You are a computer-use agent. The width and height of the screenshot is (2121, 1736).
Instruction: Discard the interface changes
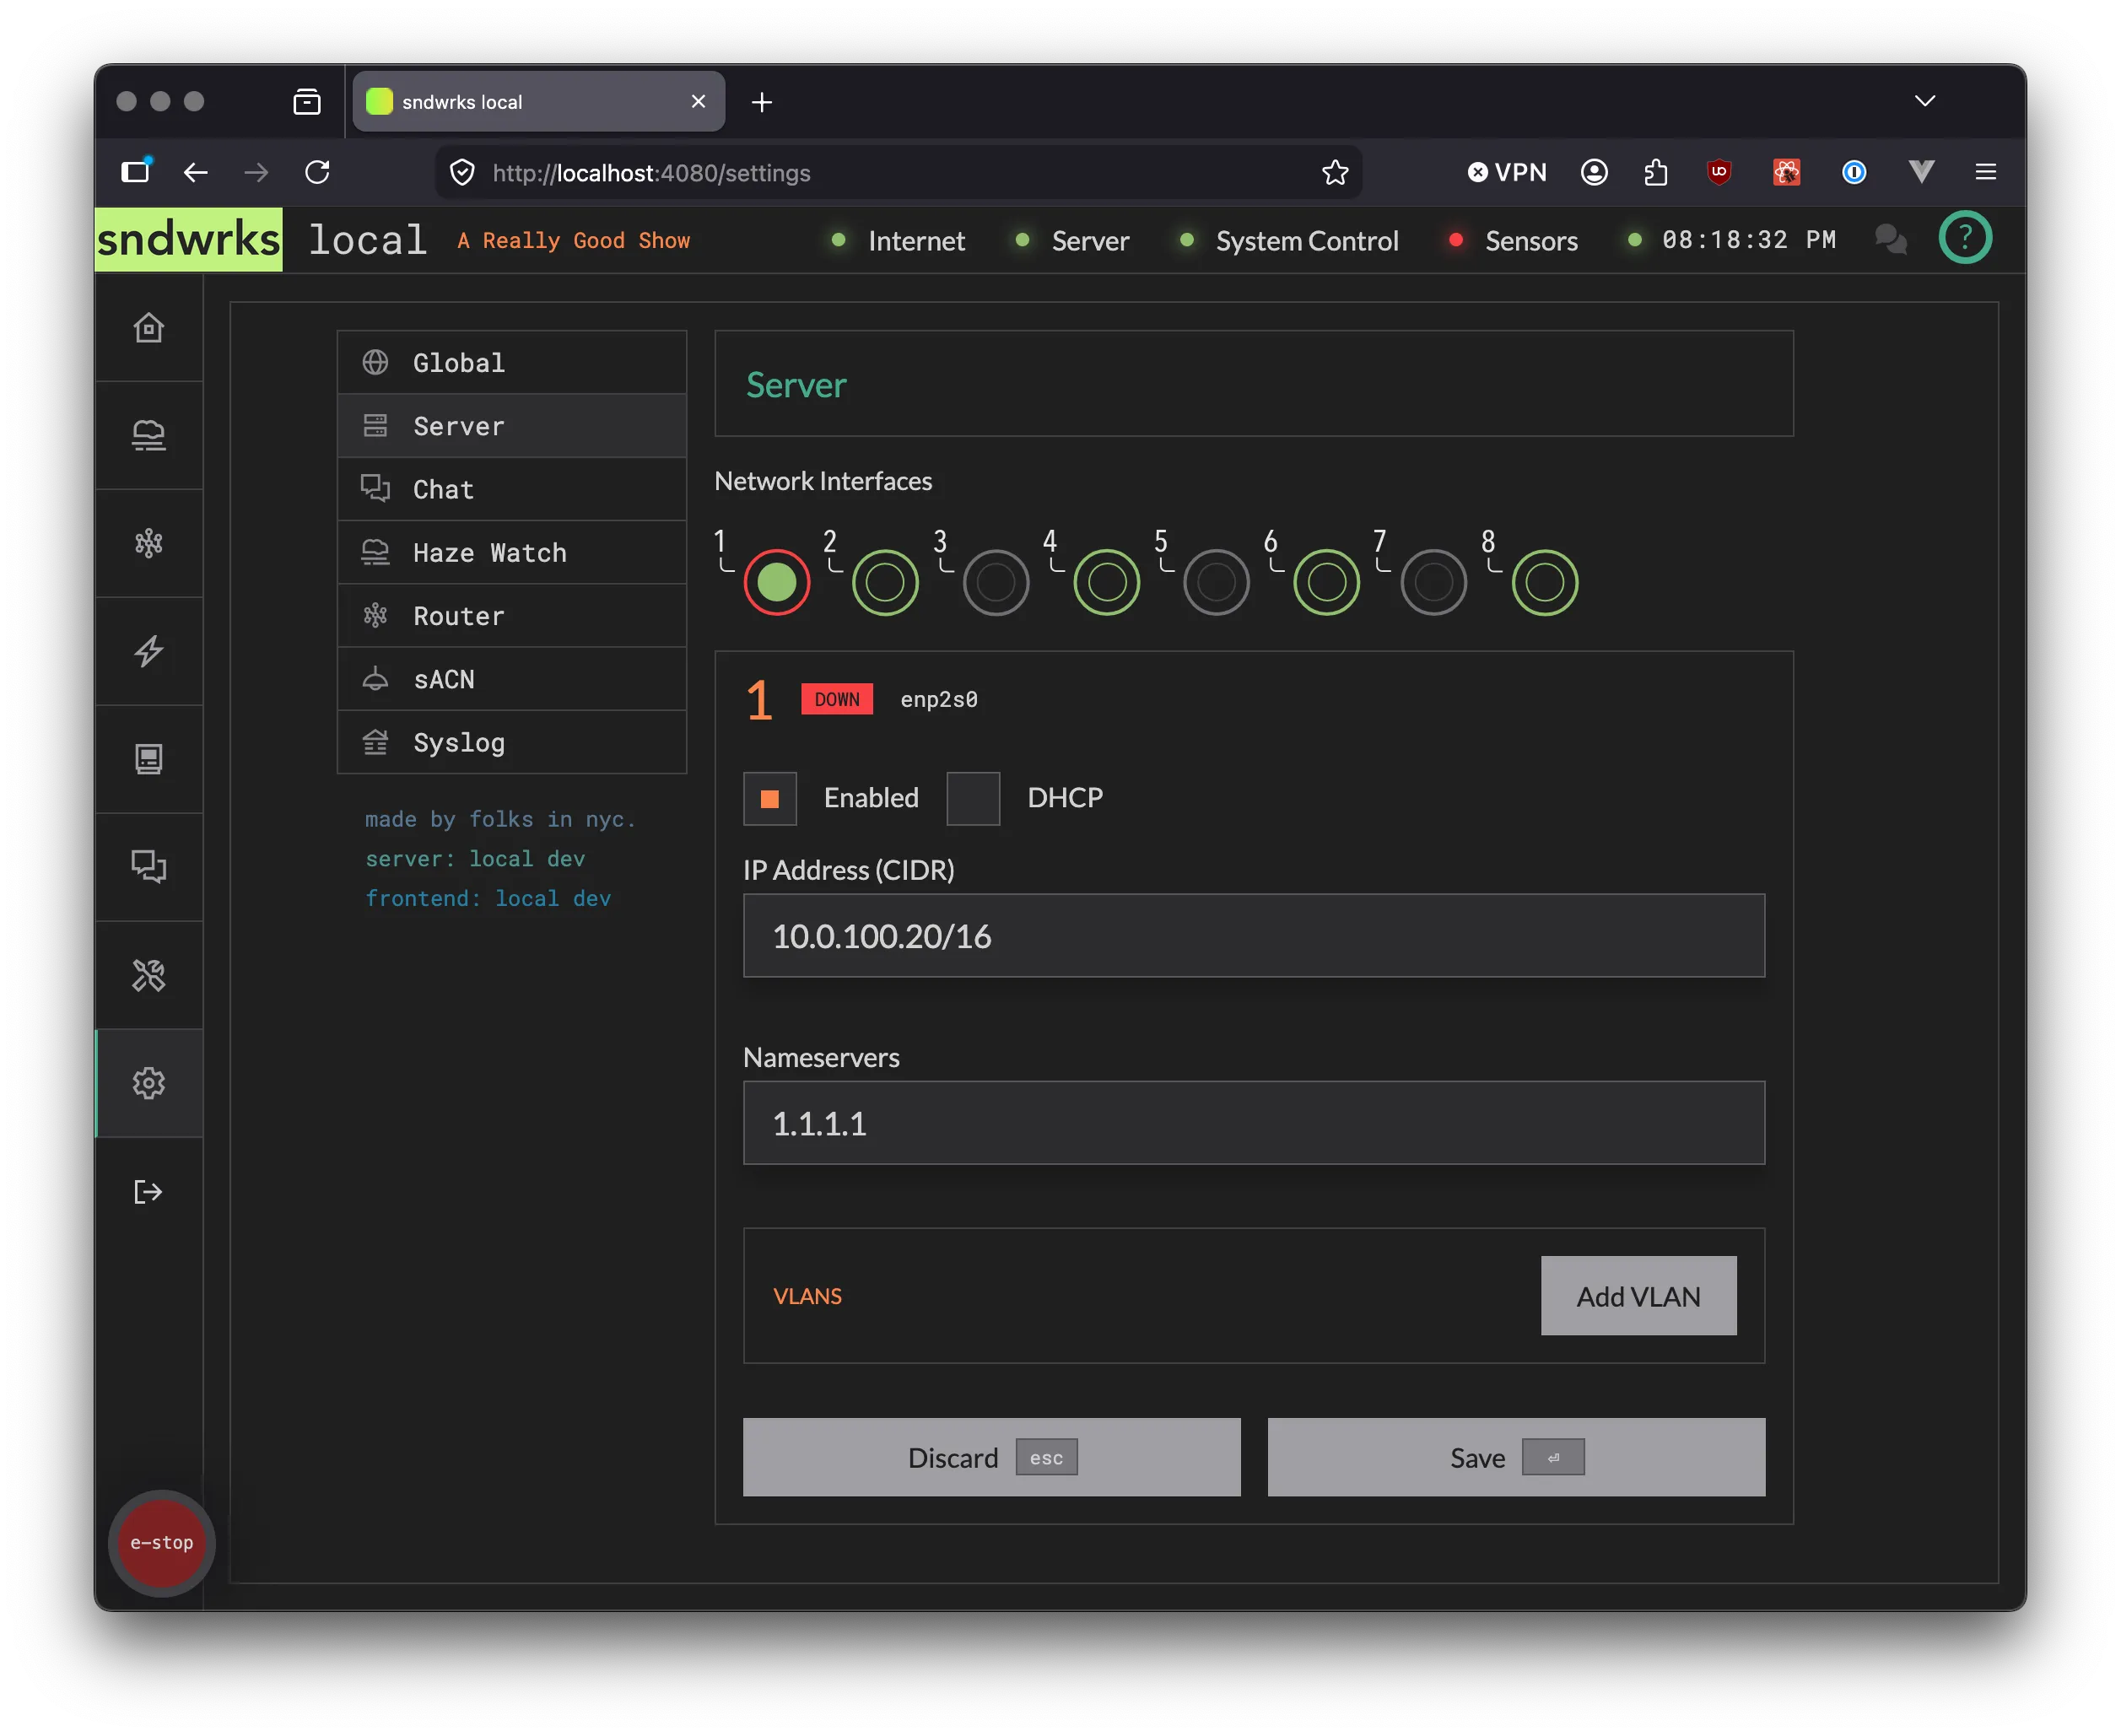click(x=991, y=1457)
